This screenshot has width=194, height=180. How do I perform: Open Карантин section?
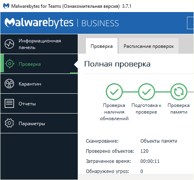point(39,84)
